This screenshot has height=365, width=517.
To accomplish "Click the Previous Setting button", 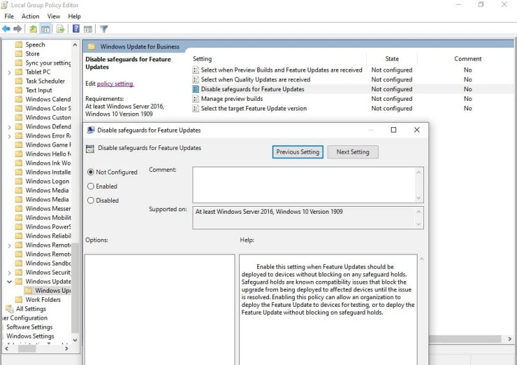I will click(x=297, y=152).
